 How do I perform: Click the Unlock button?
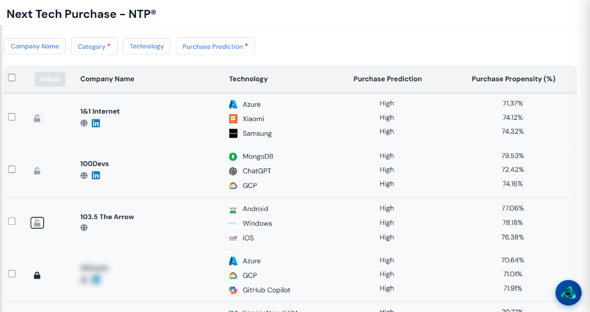(50, 79)
